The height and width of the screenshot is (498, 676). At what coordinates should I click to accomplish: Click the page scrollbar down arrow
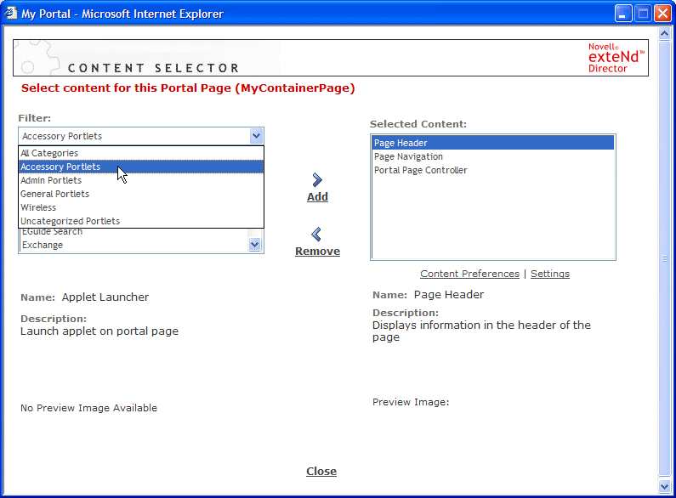point(664,487)
